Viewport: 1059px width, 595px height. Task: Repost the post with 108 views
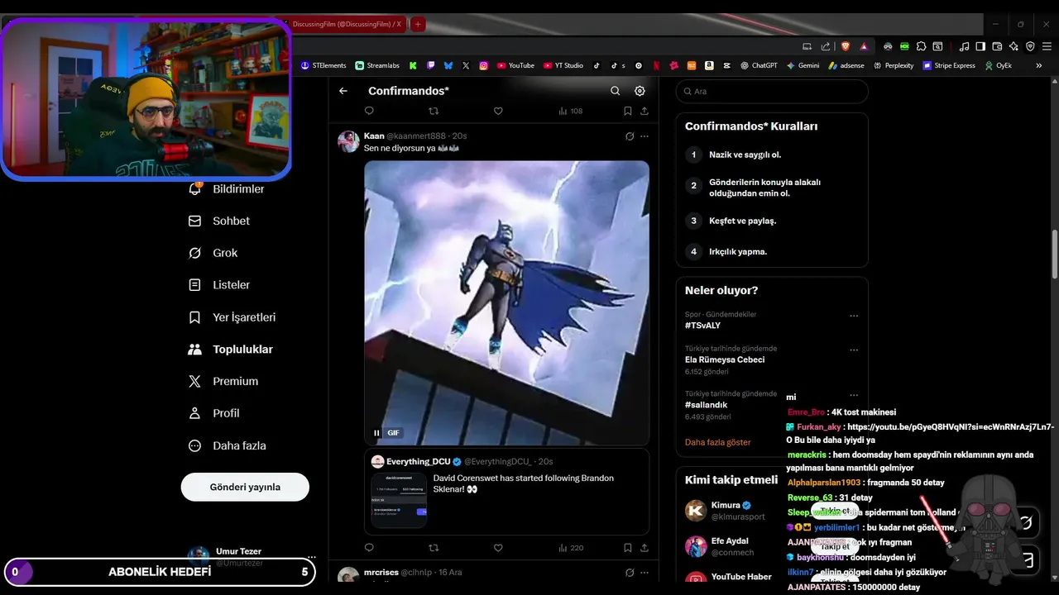[x=434, y=111]
